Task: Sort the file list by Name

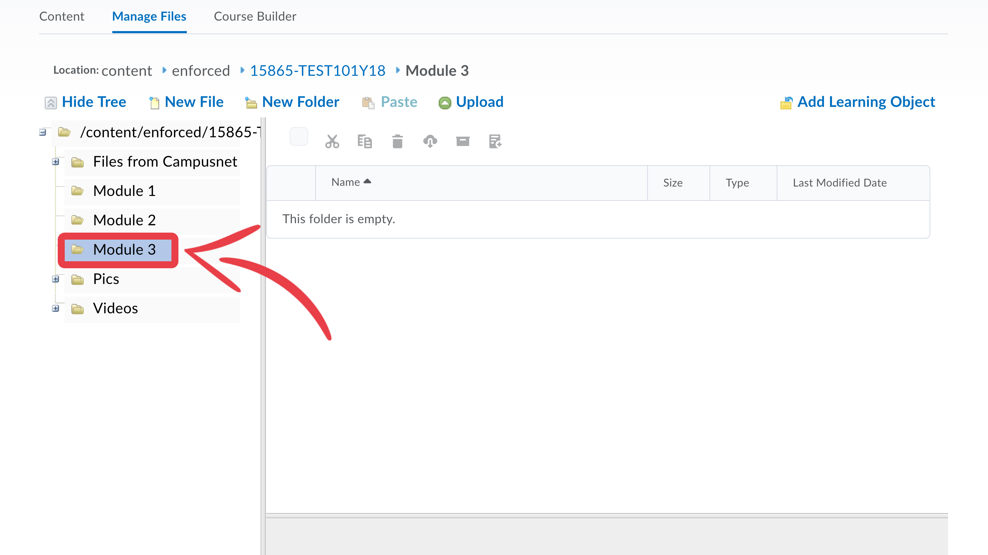Action: click(346, 182)
